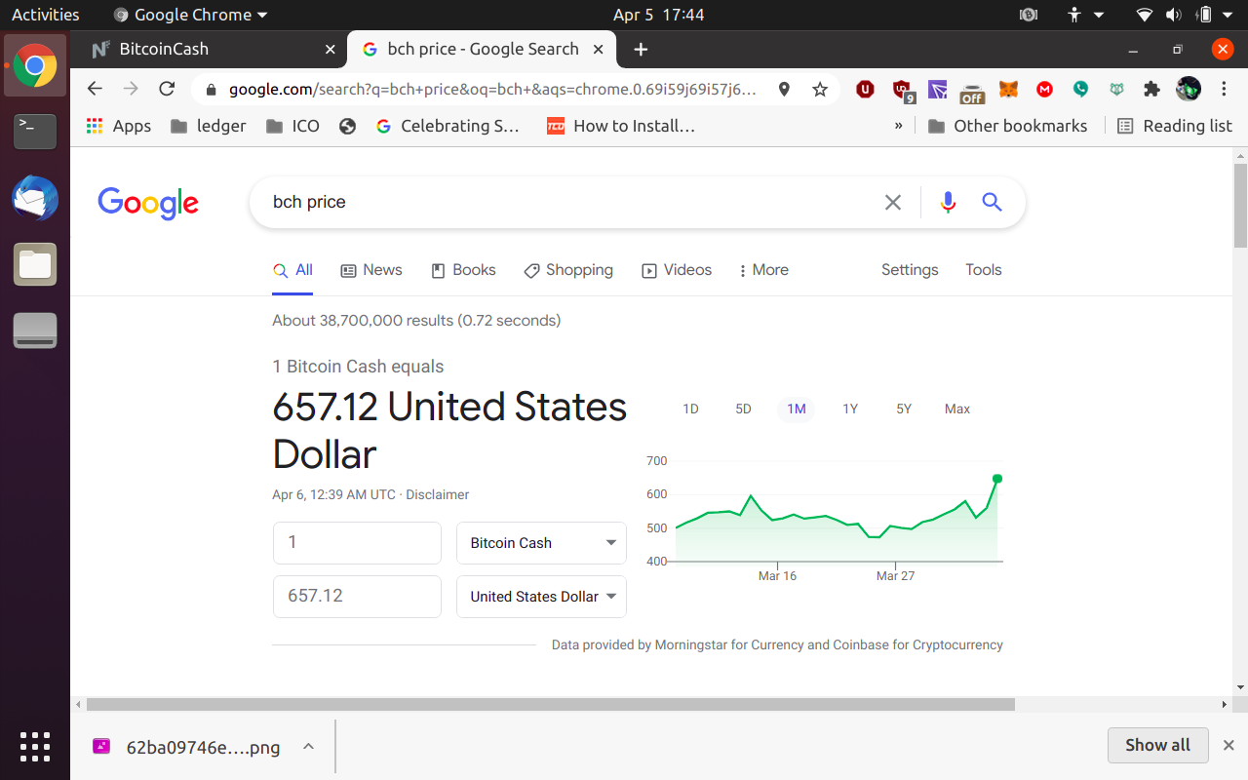
Task: Dismiss the downloads bar
Action: [x=1228, y=746]
